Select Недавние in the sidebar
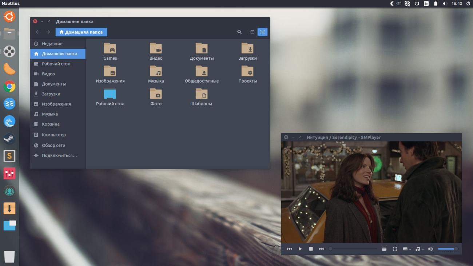The width and height of the screenshot is (473, 266). click(x=58, y=44)
